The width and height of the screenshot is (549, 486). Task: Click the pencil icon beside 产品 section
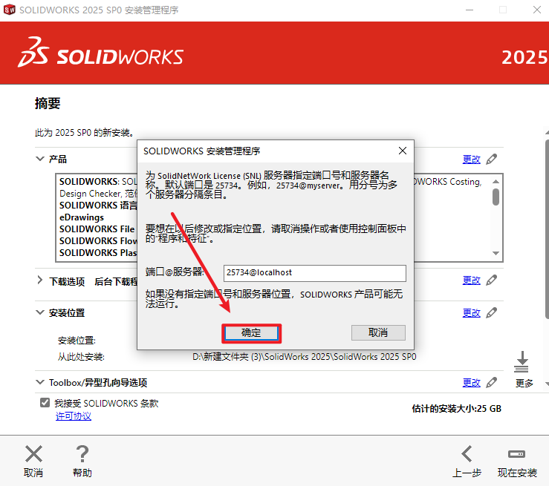point(491,159)
